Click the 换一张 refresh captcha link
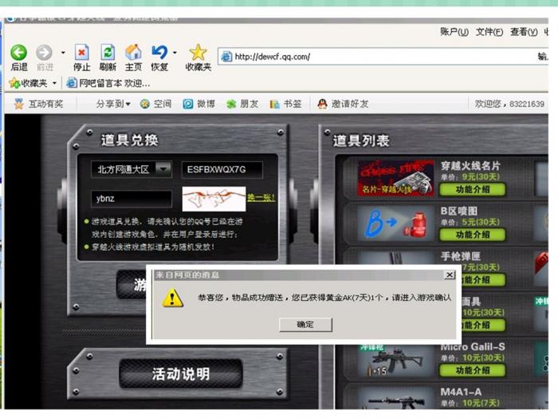 click(x=261, y=197)
